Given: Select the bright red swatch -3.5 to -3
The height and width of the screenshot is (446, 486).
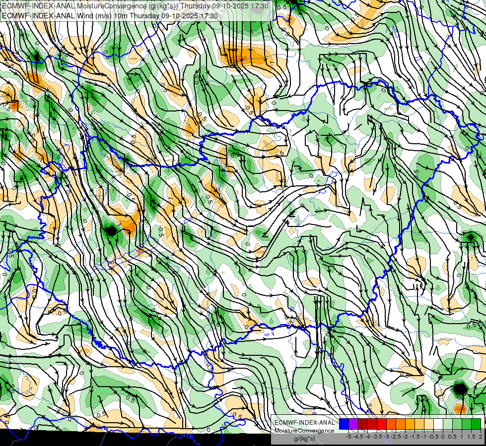Looking at the screenshot, I should pos(382,424).
